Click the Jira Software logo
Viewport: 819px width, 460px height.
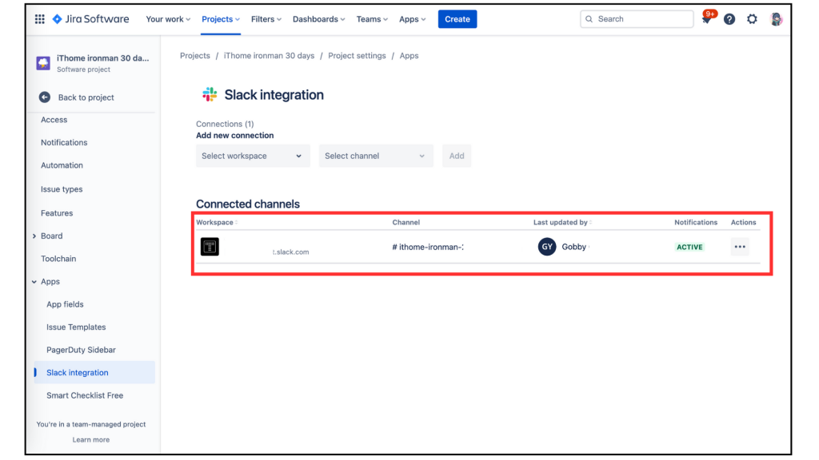click(x=90, y=19)
